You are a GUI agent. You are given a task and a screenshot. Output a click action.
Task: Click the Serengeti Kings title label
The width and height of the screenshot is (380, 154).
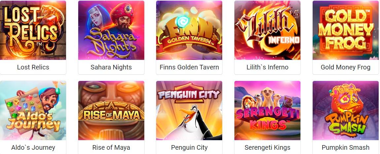(267, 147)
